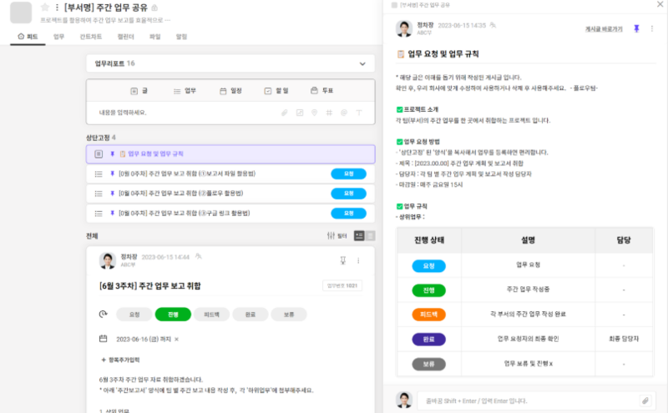Open pinned task ③구글 링크 활용법
Screen dimensions: 668x413
(x=230, y=214)
